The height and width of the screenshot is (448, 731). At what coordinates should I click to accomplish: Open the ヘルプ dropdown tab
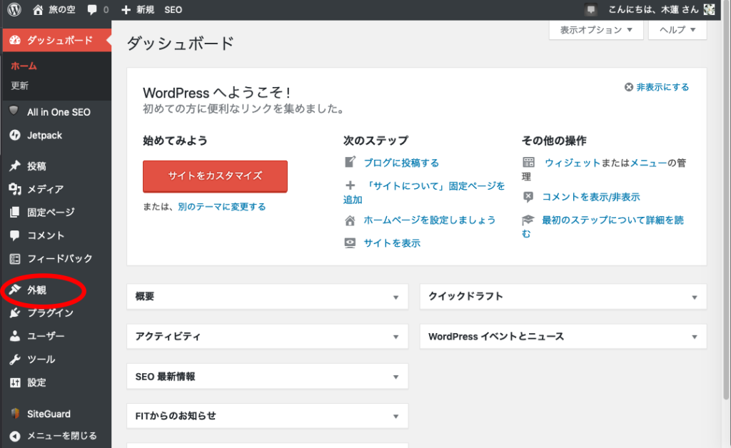tap(677, 30)
